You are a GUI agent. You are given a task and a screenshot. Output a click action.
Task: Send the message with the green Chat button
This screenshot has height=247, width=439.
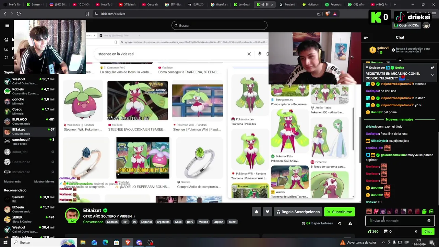point(428,232)
